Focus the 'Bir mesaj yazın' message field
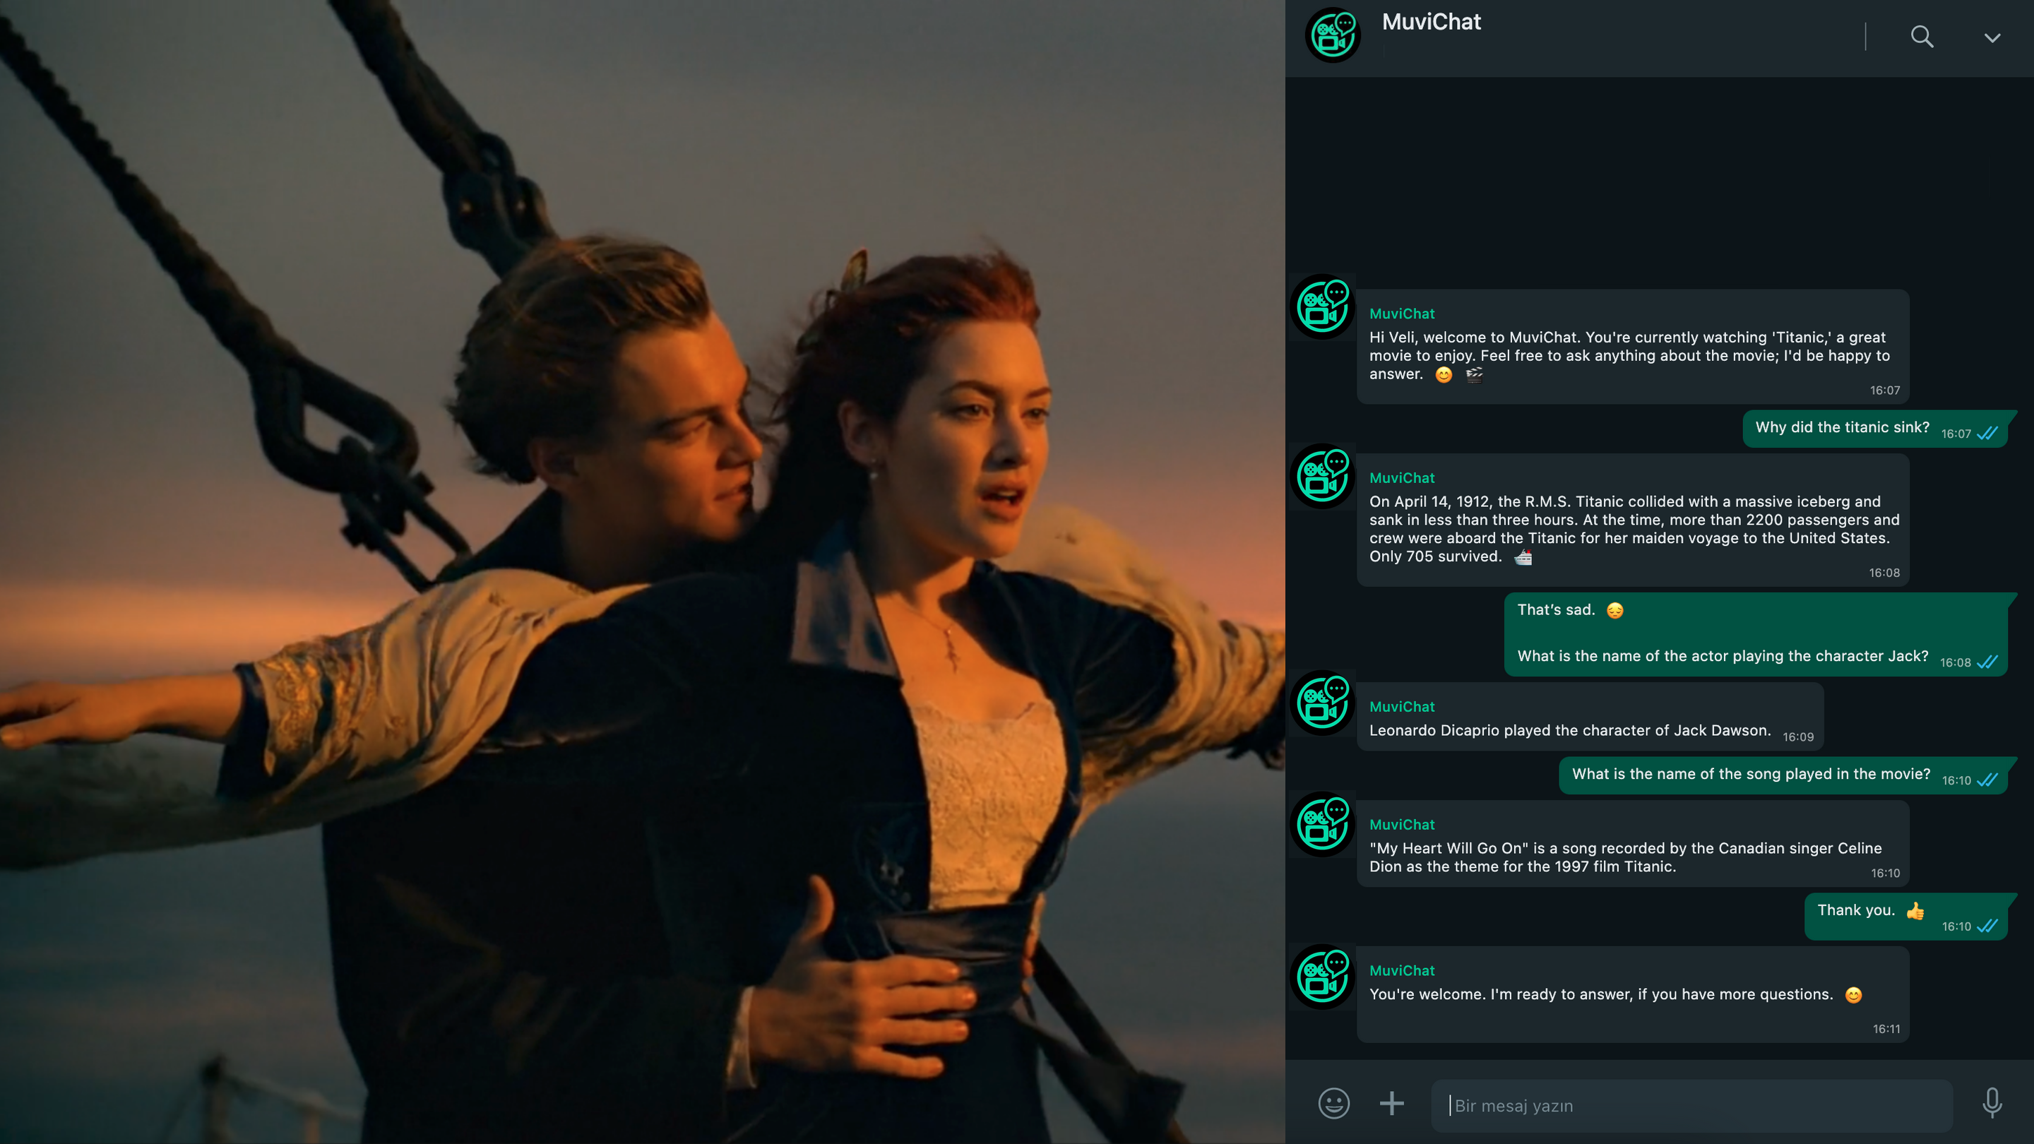The width and height of the screenshot is (2034, 1144). (x=1692, y=1105)
